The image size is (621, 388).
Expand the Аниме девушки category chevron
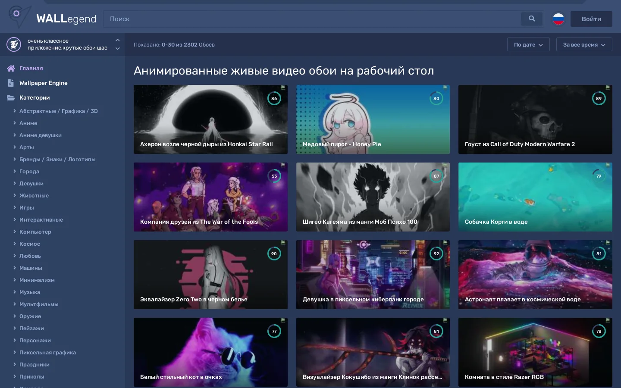15,135
